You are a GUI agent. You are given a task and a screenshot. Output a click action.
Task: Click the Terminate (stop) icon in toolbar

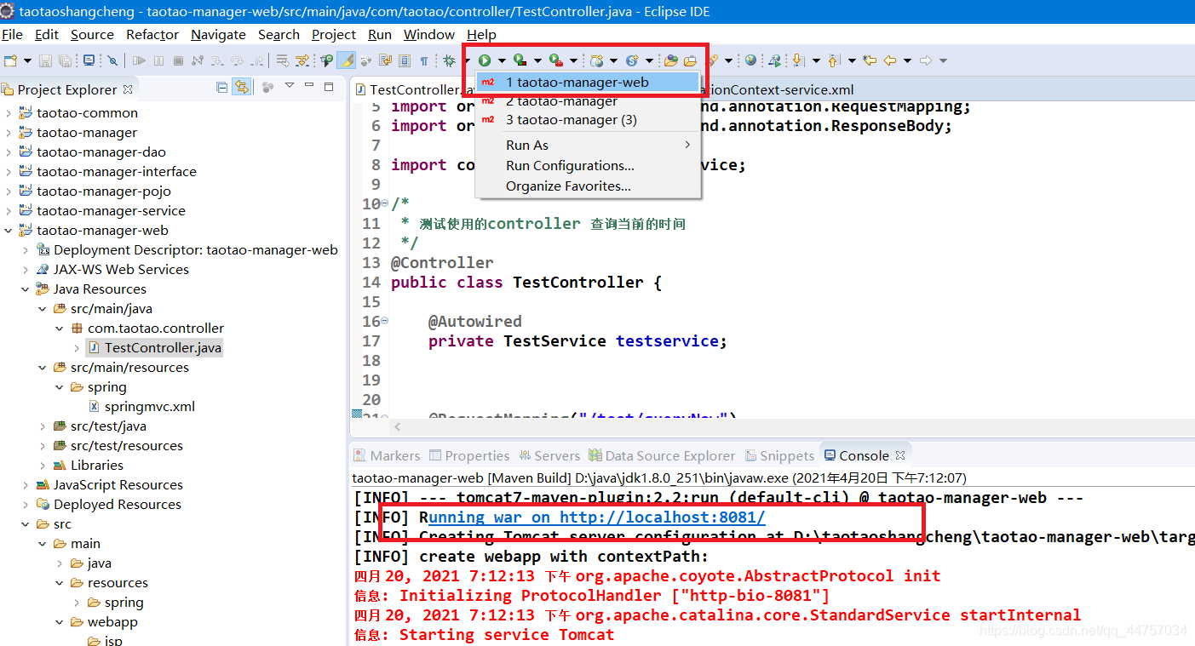click(178, 60)
